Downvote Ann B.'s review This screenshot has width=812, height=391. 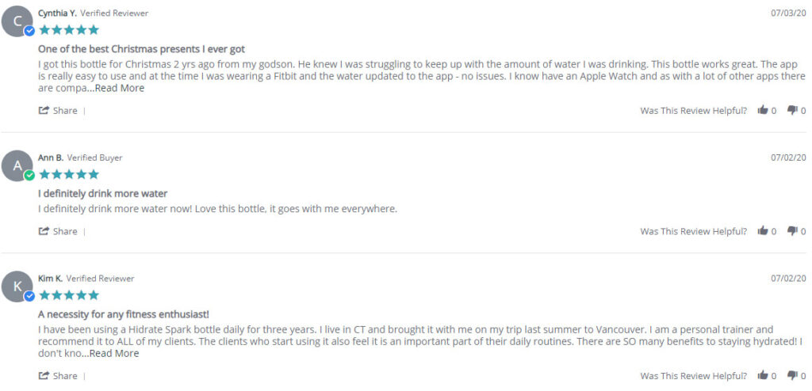coord(792,230)
